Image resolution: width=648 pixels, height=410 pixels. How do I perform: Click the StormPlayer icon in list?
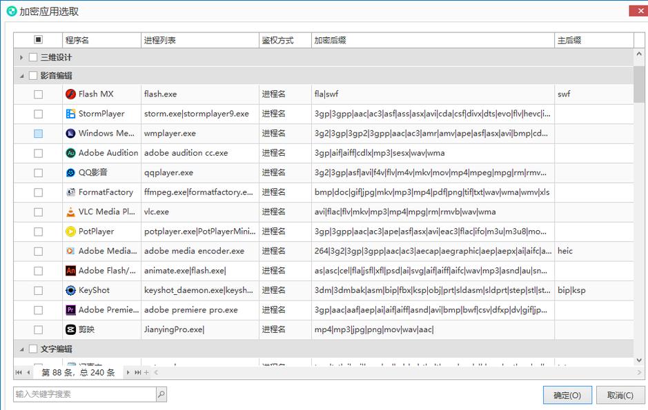pyautogui.click(x=70, y=114)
